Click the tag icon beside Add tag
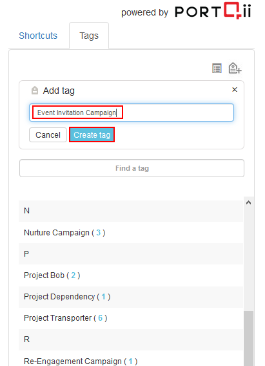This screenshot has height=366, width=265. [35, 91]
